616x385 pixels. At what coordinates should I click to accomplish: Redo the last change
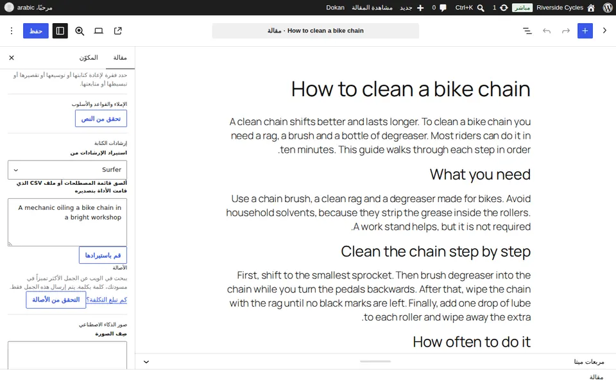coord(566,31)
